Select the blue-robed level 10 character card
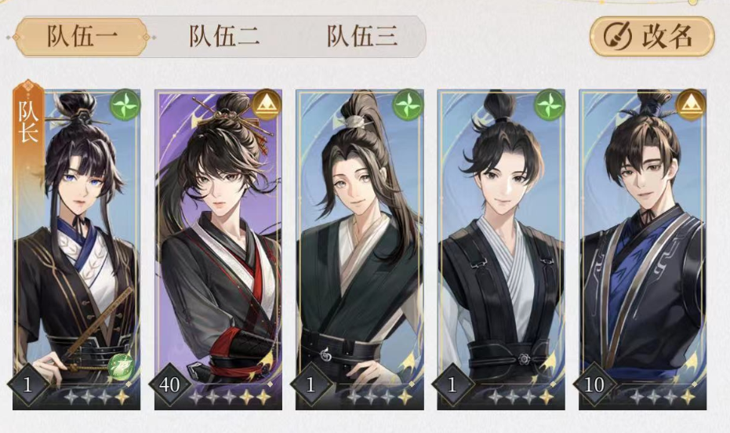 [642, 249]
